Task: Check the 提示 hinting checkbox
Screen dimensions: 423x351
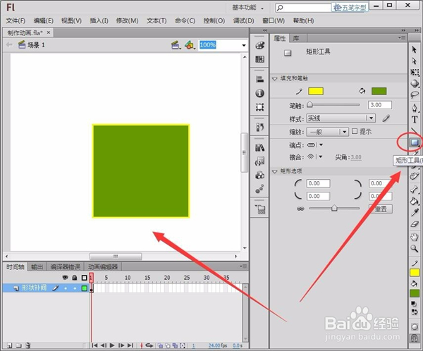Action: coord(355,131)
